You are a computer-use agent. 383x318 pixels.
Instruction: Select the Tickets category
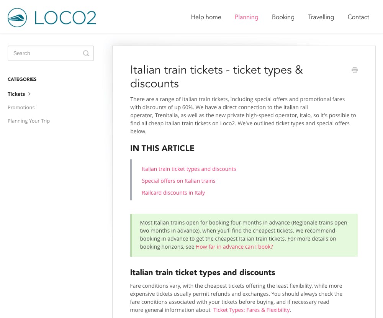[x=16, y=94]
